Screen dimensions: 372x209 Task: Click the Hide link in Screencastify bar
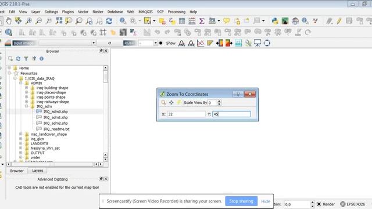point(266,201)
